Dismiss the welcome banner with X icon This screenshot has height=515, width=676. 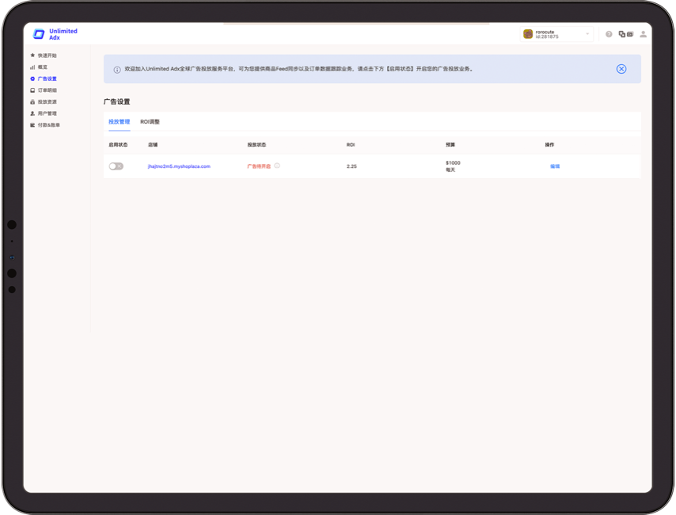point(621,69)
